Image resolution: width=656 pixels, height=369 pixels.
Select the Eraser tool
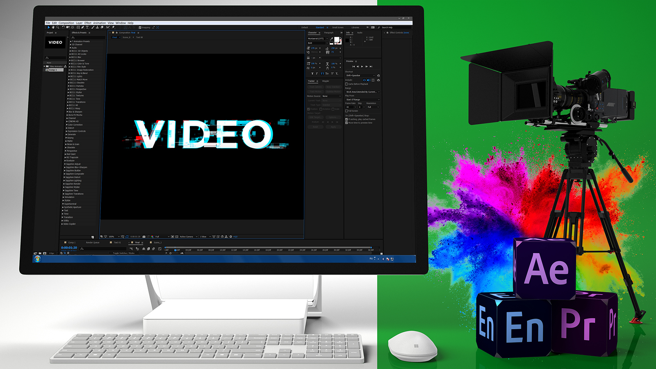click(102, 27)
